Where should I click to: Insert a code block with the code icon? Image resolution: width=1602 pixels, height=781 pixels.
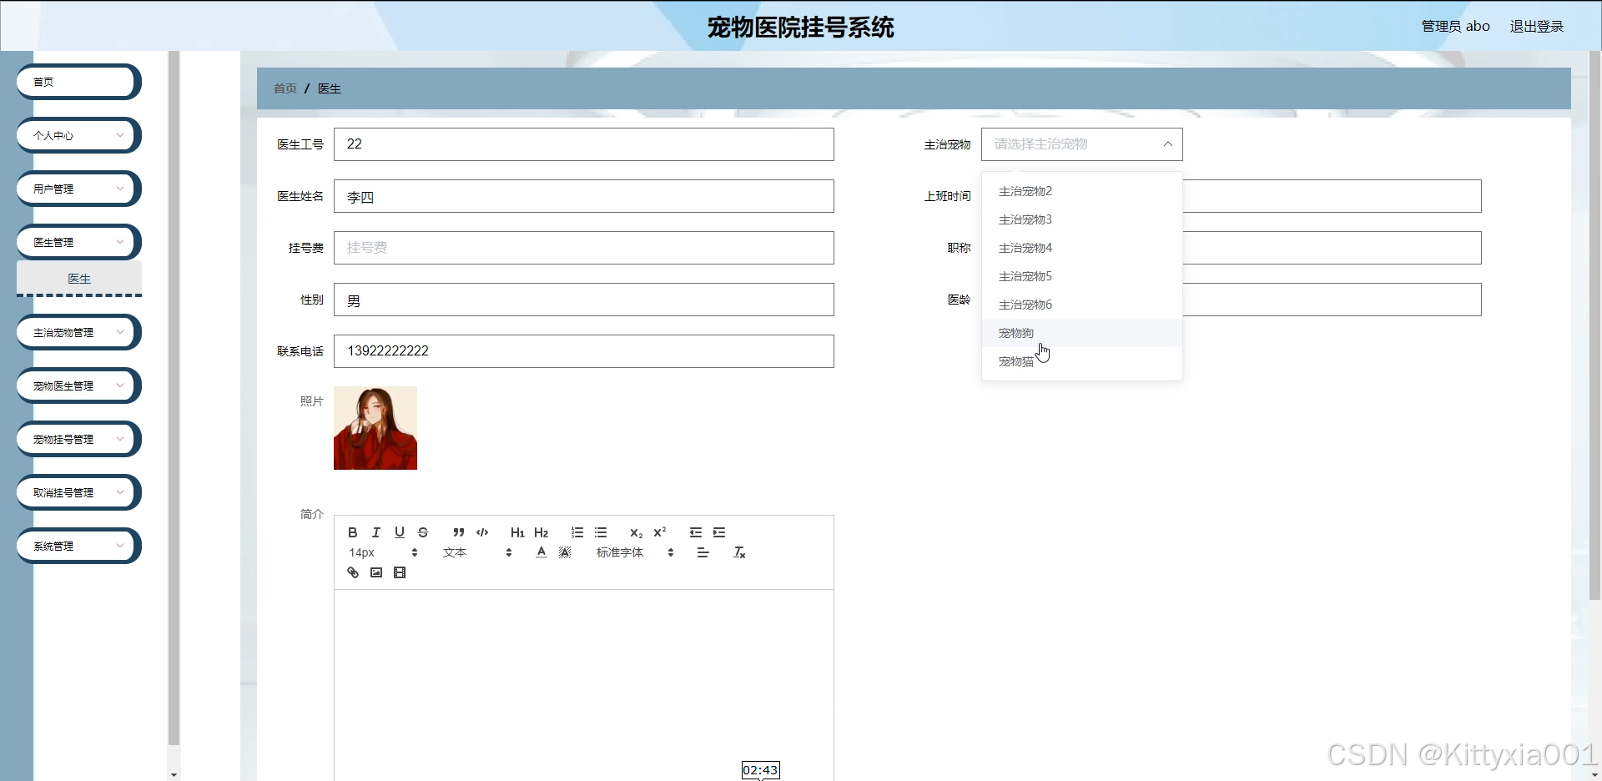pyautogui.click(x=482, y=532)
